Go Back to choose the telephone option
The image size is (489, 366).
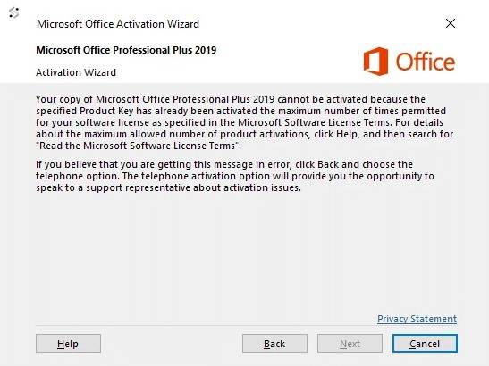click(274, 344)
